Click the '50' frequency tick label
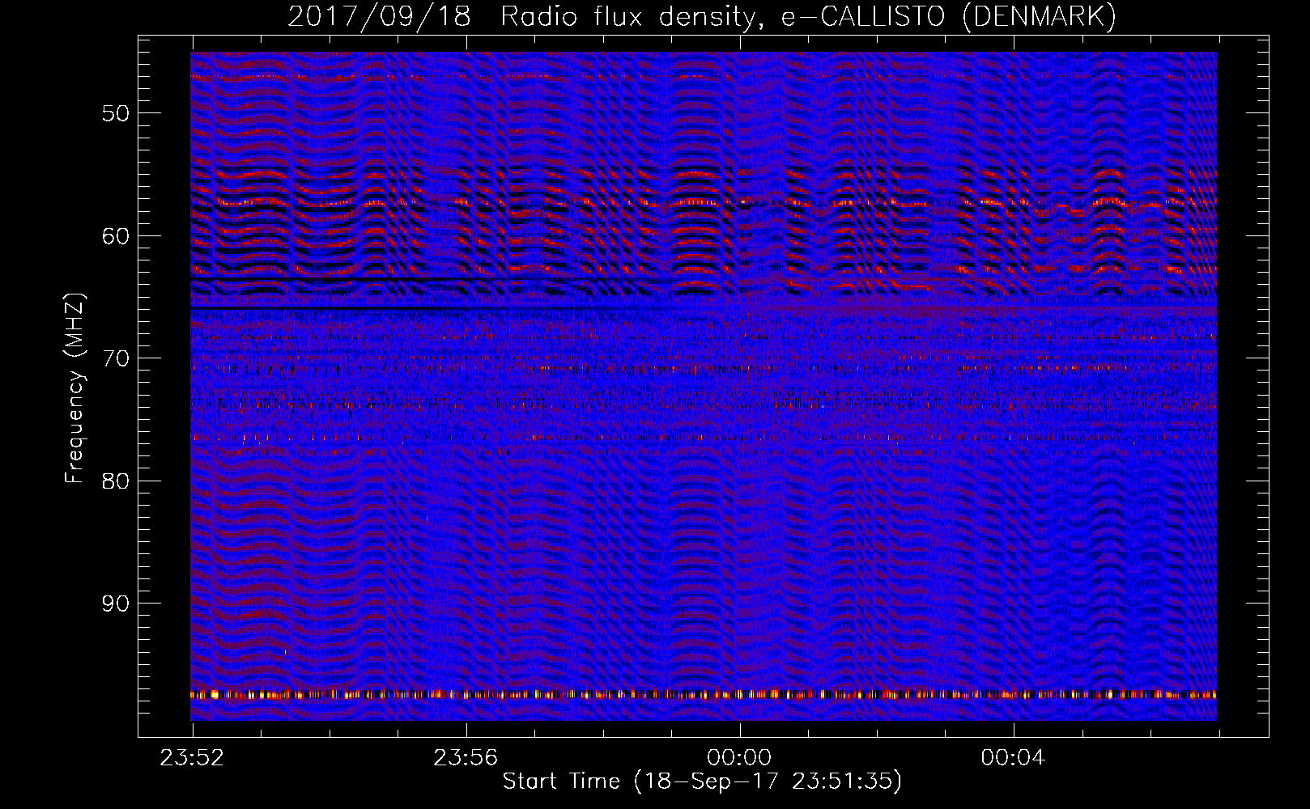Viewport: 1310px width, 809px height. click(x=116, y=113)
